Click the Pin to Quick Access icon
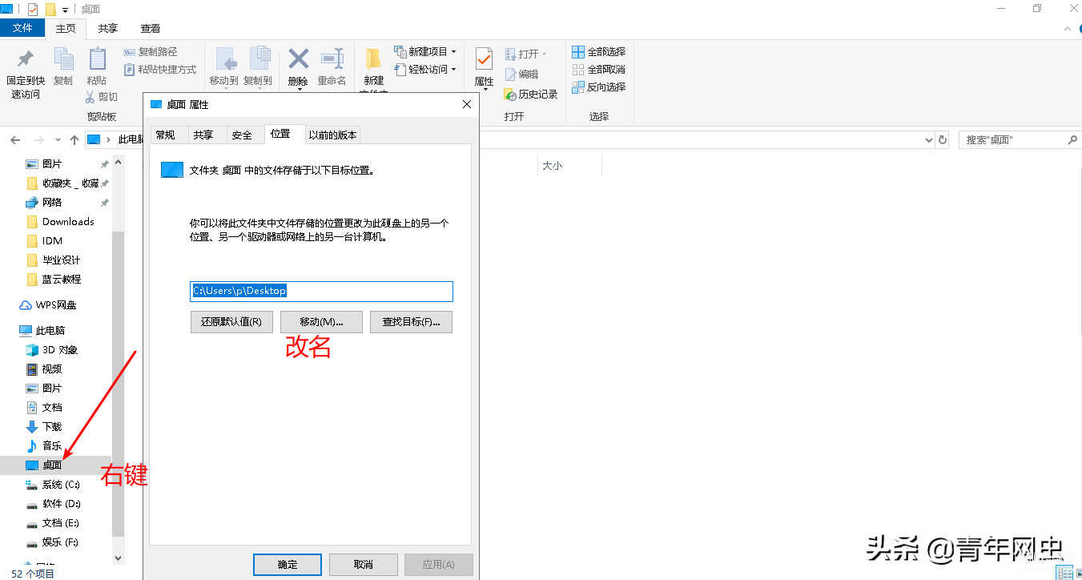 pyautogui.click(x=26, y=59)
